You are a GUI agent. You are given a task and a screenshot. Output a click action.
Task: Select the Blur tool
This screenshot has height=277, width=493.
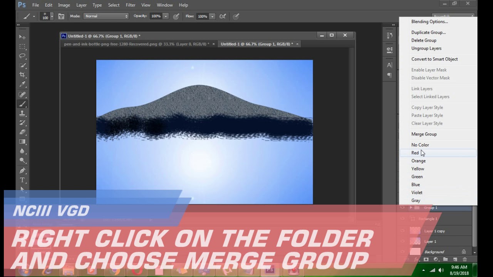point(22,151)
